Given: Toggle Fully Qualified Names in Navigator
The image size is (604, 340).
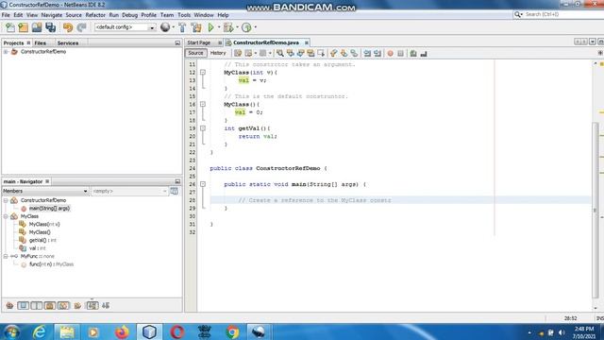Looking at the screenshot, I should tap(77, 306).
